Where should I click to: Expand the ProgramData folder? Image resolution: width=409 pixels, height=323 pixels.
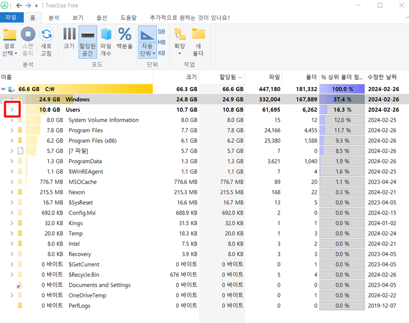(x=12, y=161)
